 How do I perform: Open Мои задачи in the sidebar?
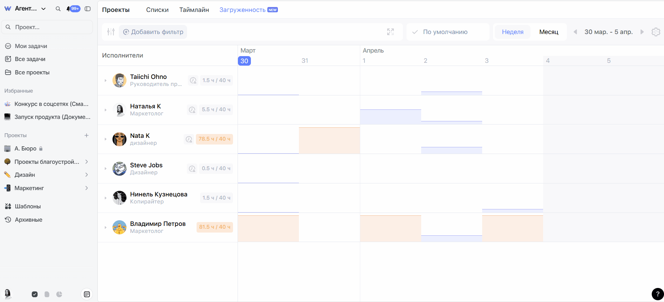31,46
